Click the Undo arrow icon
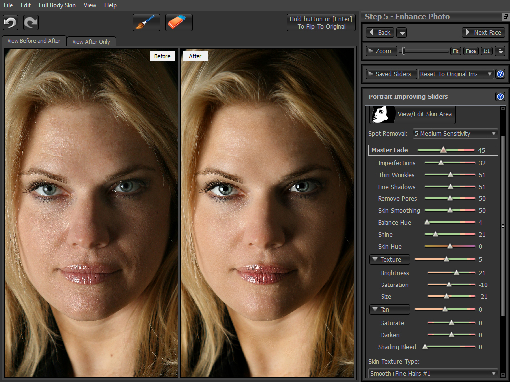This screenshot has width=510, height=382. [11, 23]
